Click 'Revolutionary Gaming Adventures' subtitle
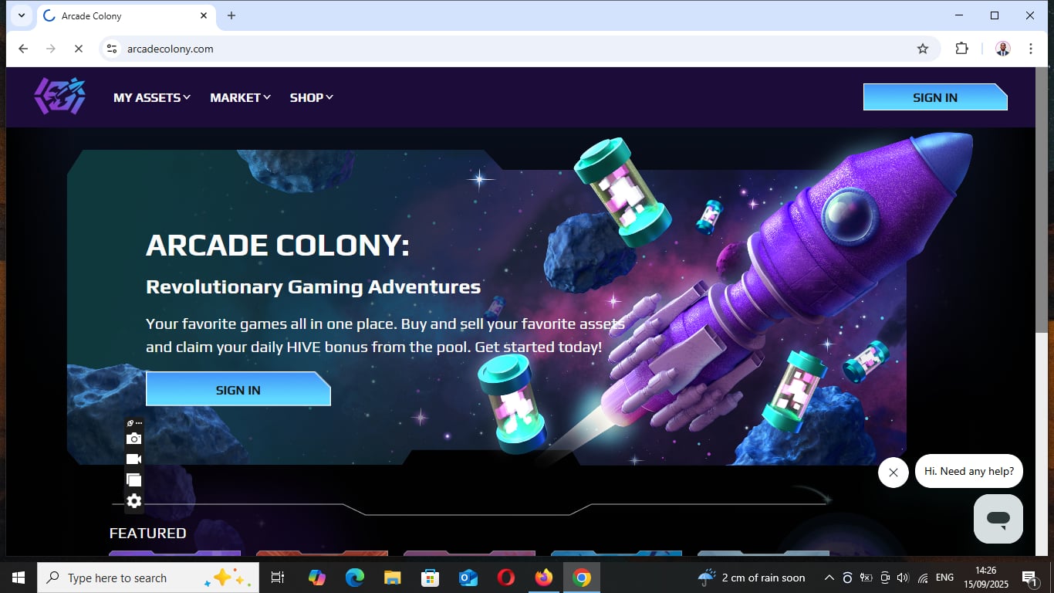The width and height of the screenshot is (1054, 593). point(313,287)
